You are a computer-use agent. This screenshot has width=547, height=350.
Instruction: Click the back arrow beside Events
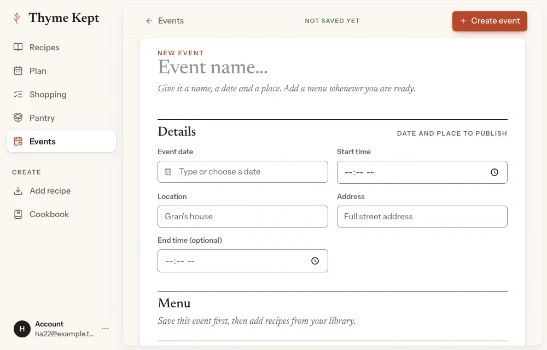[x=149, y=21]
